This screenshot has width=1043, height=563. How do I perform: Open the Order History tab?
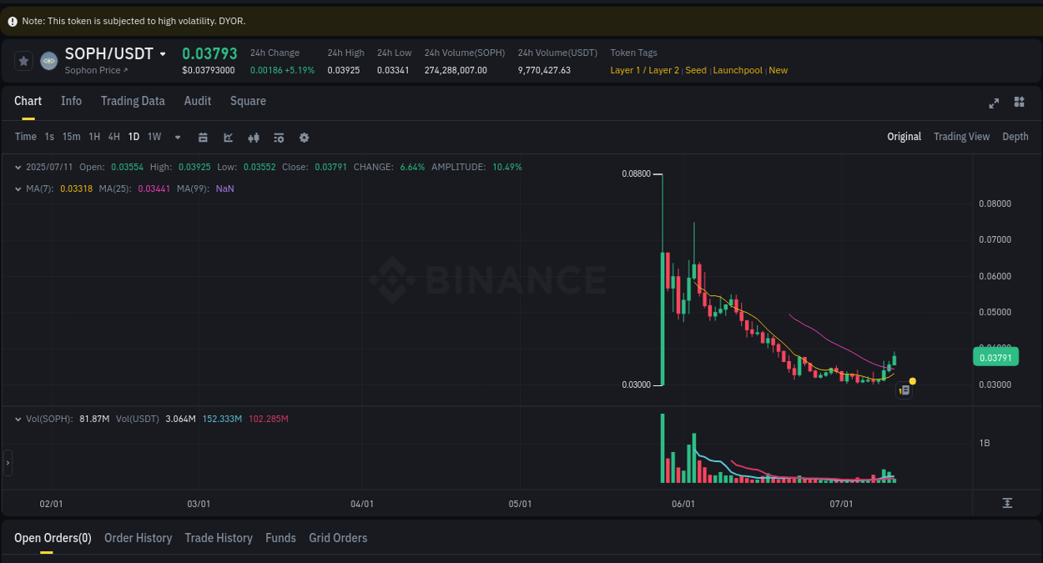click(138, 538)
